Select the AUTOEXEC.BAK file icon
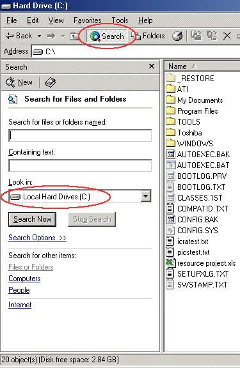Viewport: 240px width, 368px height. coord(171,154)
